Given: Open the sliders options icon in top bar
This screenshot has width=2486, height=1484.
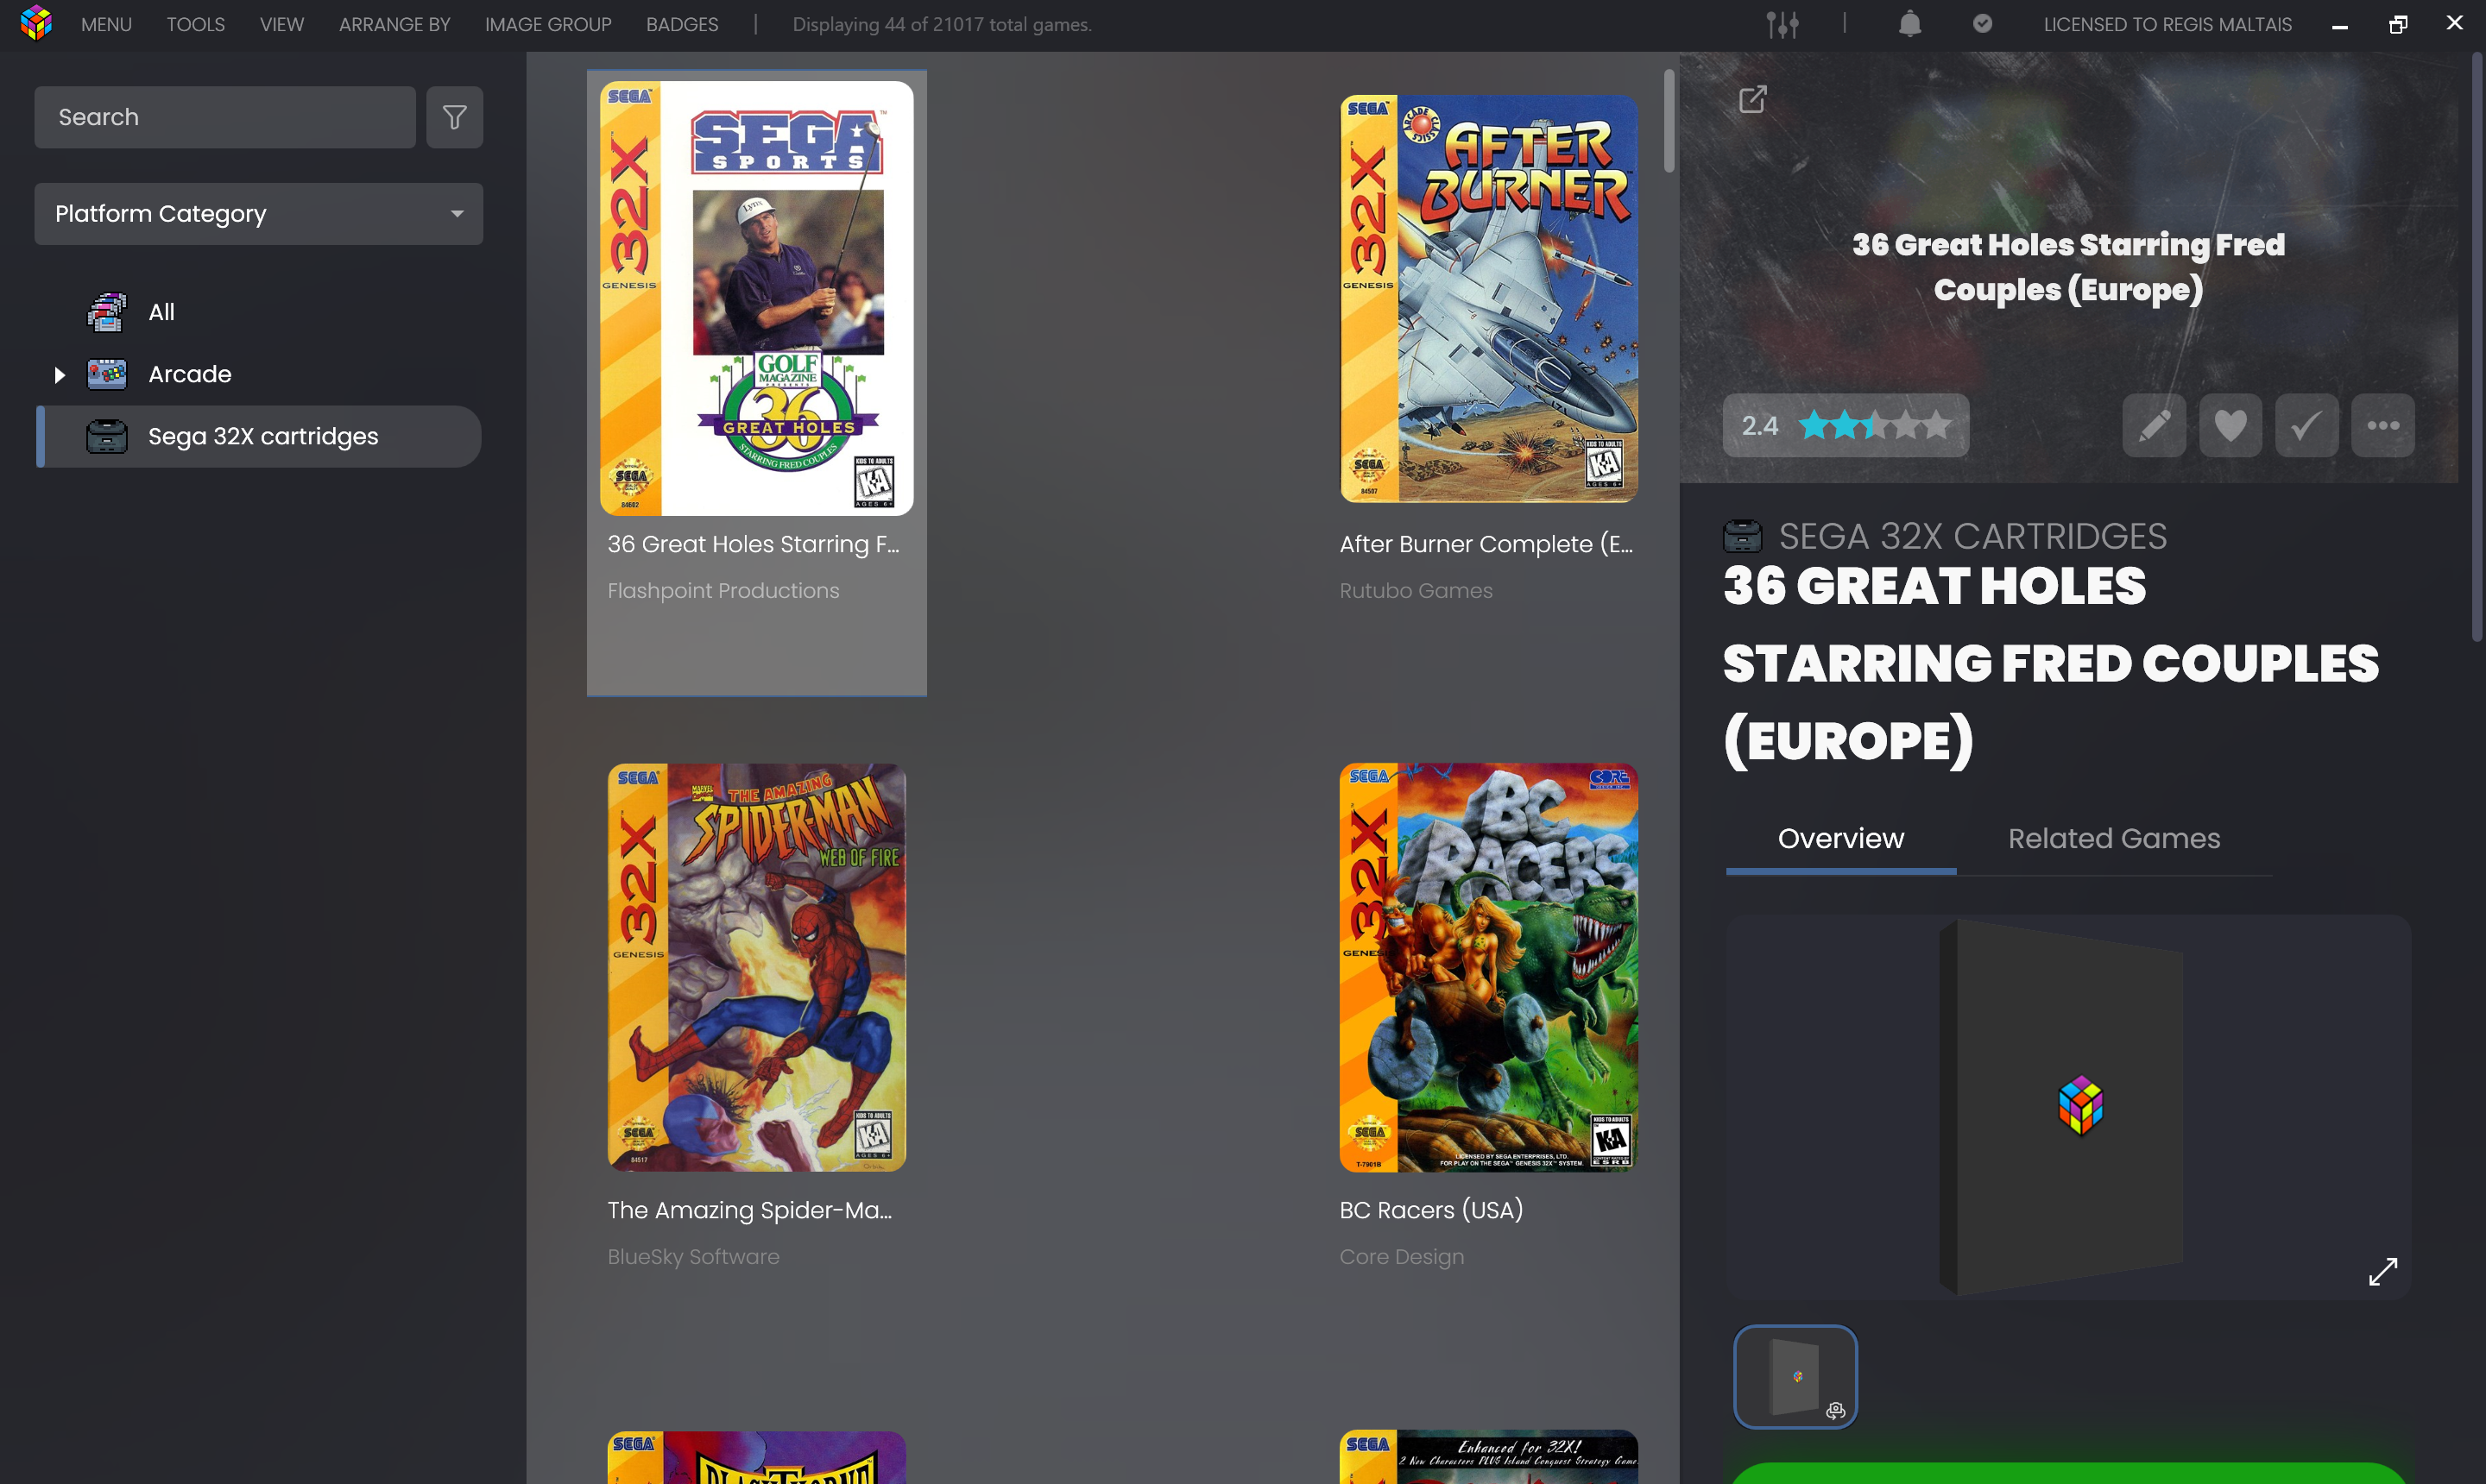Looking at the screenshot, I should [x=1782, y=24].
